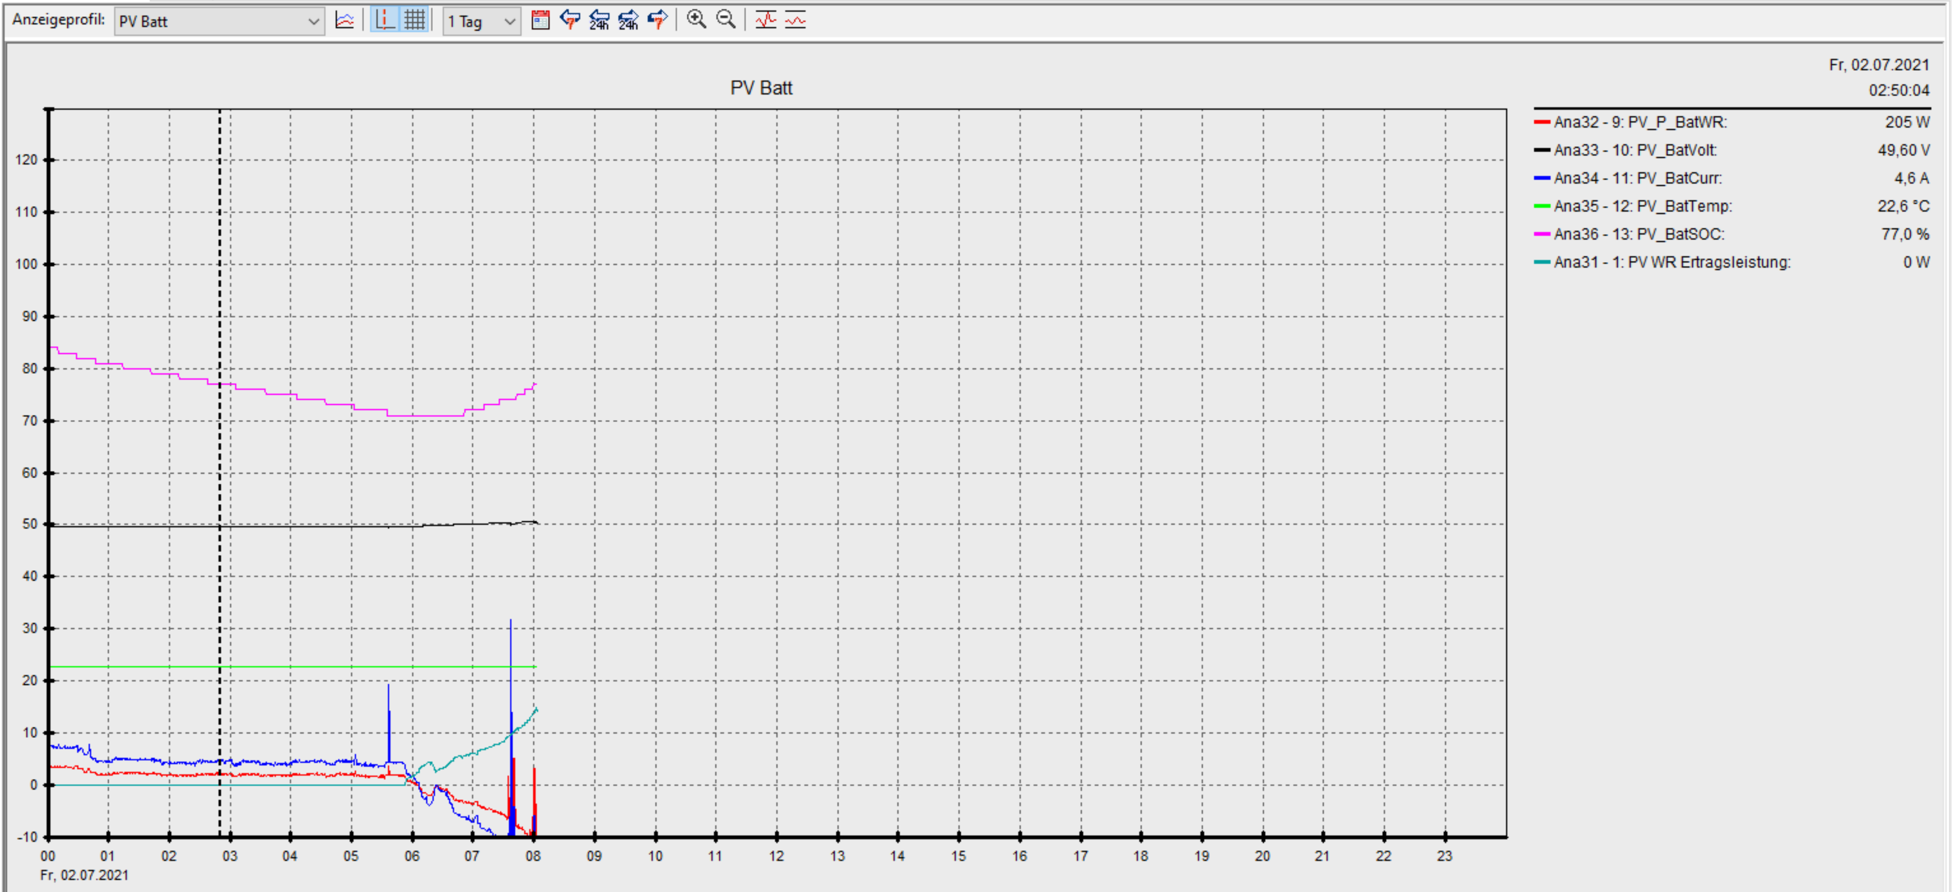Image resolution: width=1952 pixels, height=892 pixels.
Task: Click the dashed cursor line in chart
Action: click(221, 454)
